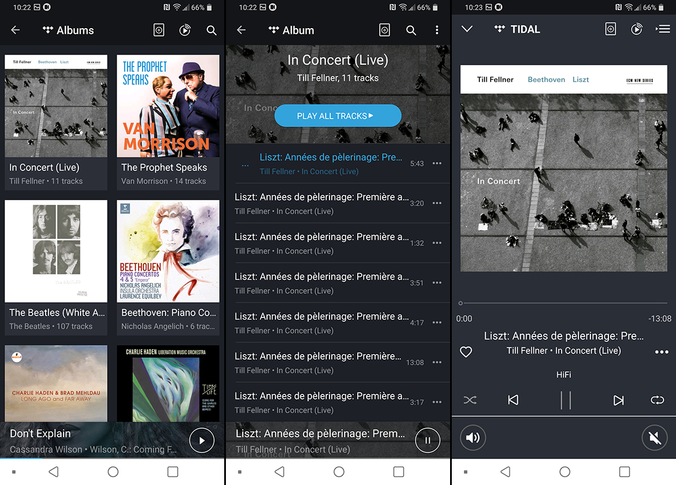This screenshot has height=485, width=676.
Task: Open play queue icon on Albums screen
Action: 185,30
